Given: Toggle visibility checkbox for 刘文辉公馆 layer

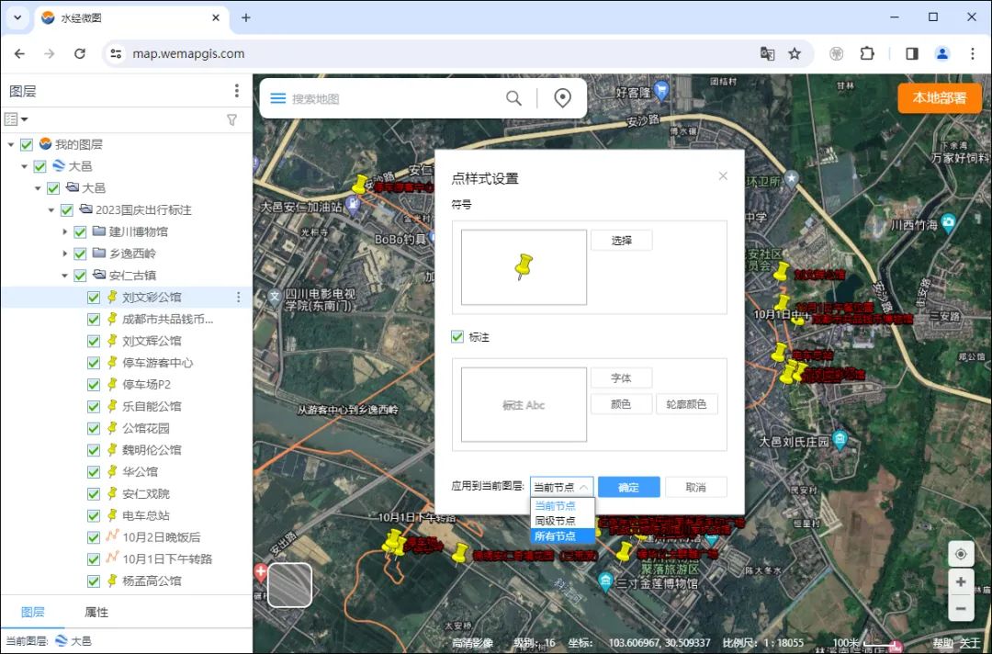Looking at the screenshot, I should point(94,341).
